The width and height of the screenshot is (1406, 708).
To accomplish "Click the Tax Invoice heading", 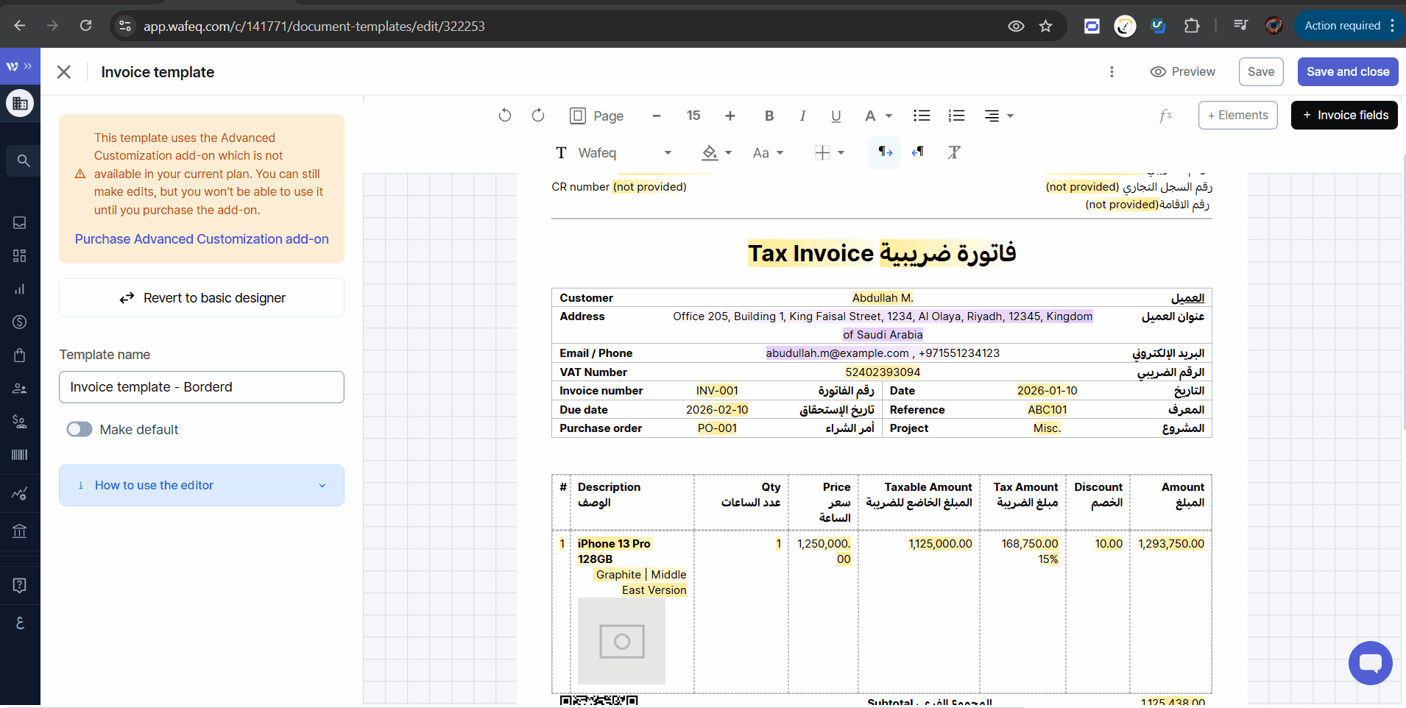I will pos(882,253).
